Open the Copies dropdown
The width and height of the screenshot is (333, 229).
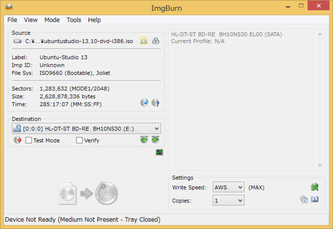tap(229, 200)
